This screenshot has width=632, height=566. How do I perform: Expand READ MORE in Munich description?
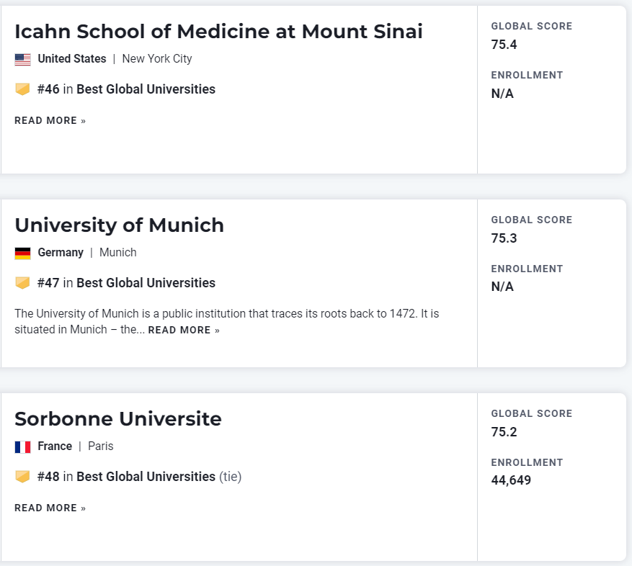pyautogui.click(x=184, y=331)
